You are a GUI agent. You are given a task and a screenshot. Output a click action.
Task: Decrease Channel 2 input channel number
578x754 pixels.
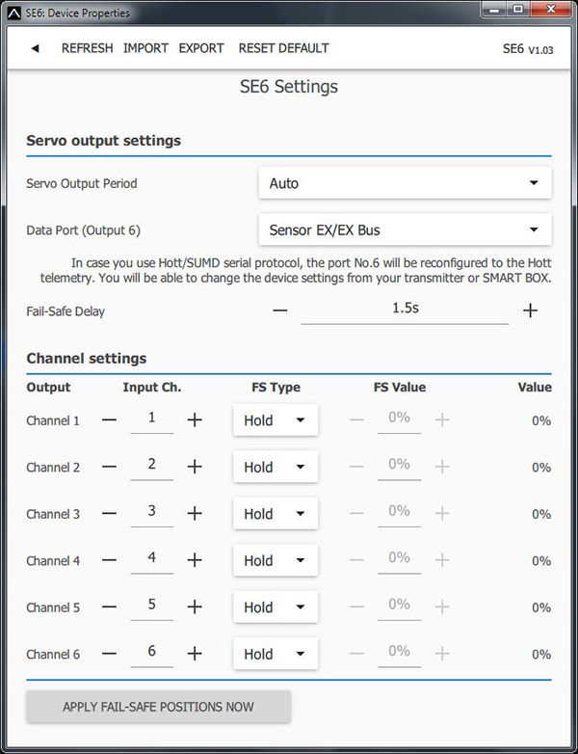click(x=109, y=467)
